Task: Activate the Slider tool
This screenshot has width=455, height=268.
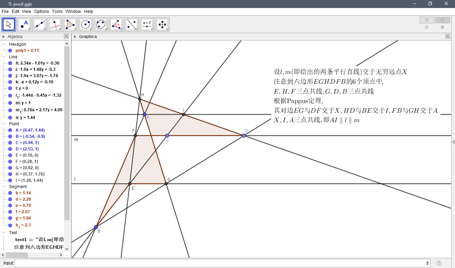Action: (x=147, y=24)
